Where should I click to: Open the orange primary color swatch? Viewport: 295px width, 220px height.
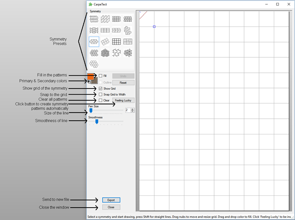tap(91, 76)
